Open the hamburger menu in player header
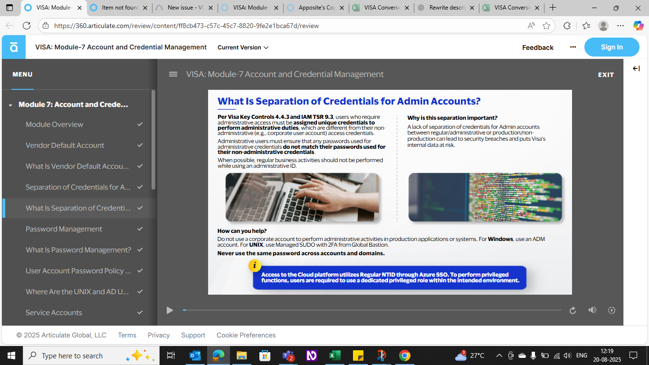The width and height of the screenshot is (649, 365). pyautogui.click(x=173, y=74)
